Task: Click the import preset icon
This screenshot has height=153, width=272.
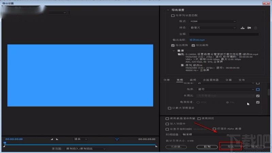Action: pos(249,28)
